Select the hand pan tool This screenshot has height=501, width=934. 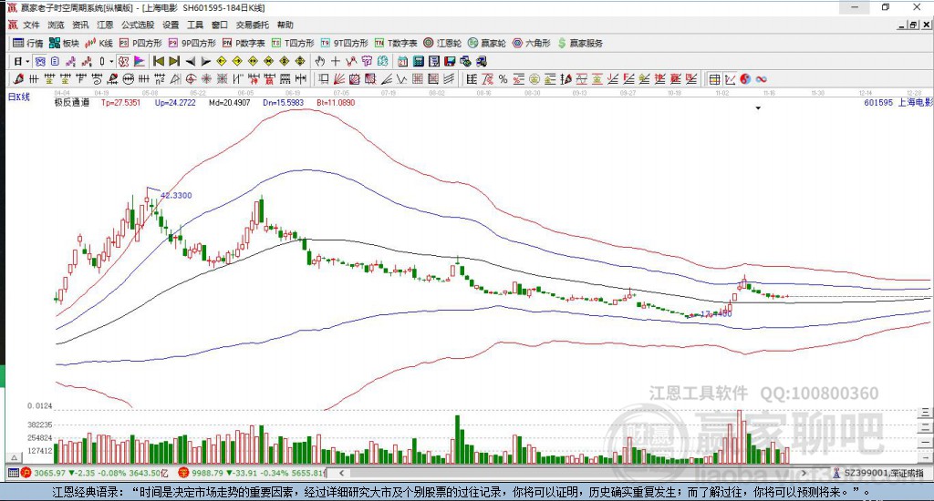pos(320,61)
